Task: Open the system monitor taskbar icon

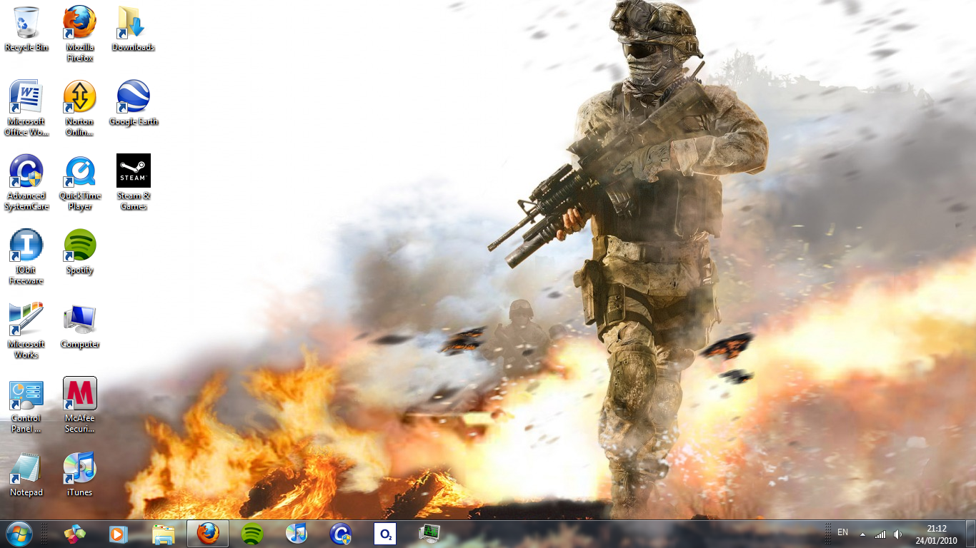Action: pos(429,534)
